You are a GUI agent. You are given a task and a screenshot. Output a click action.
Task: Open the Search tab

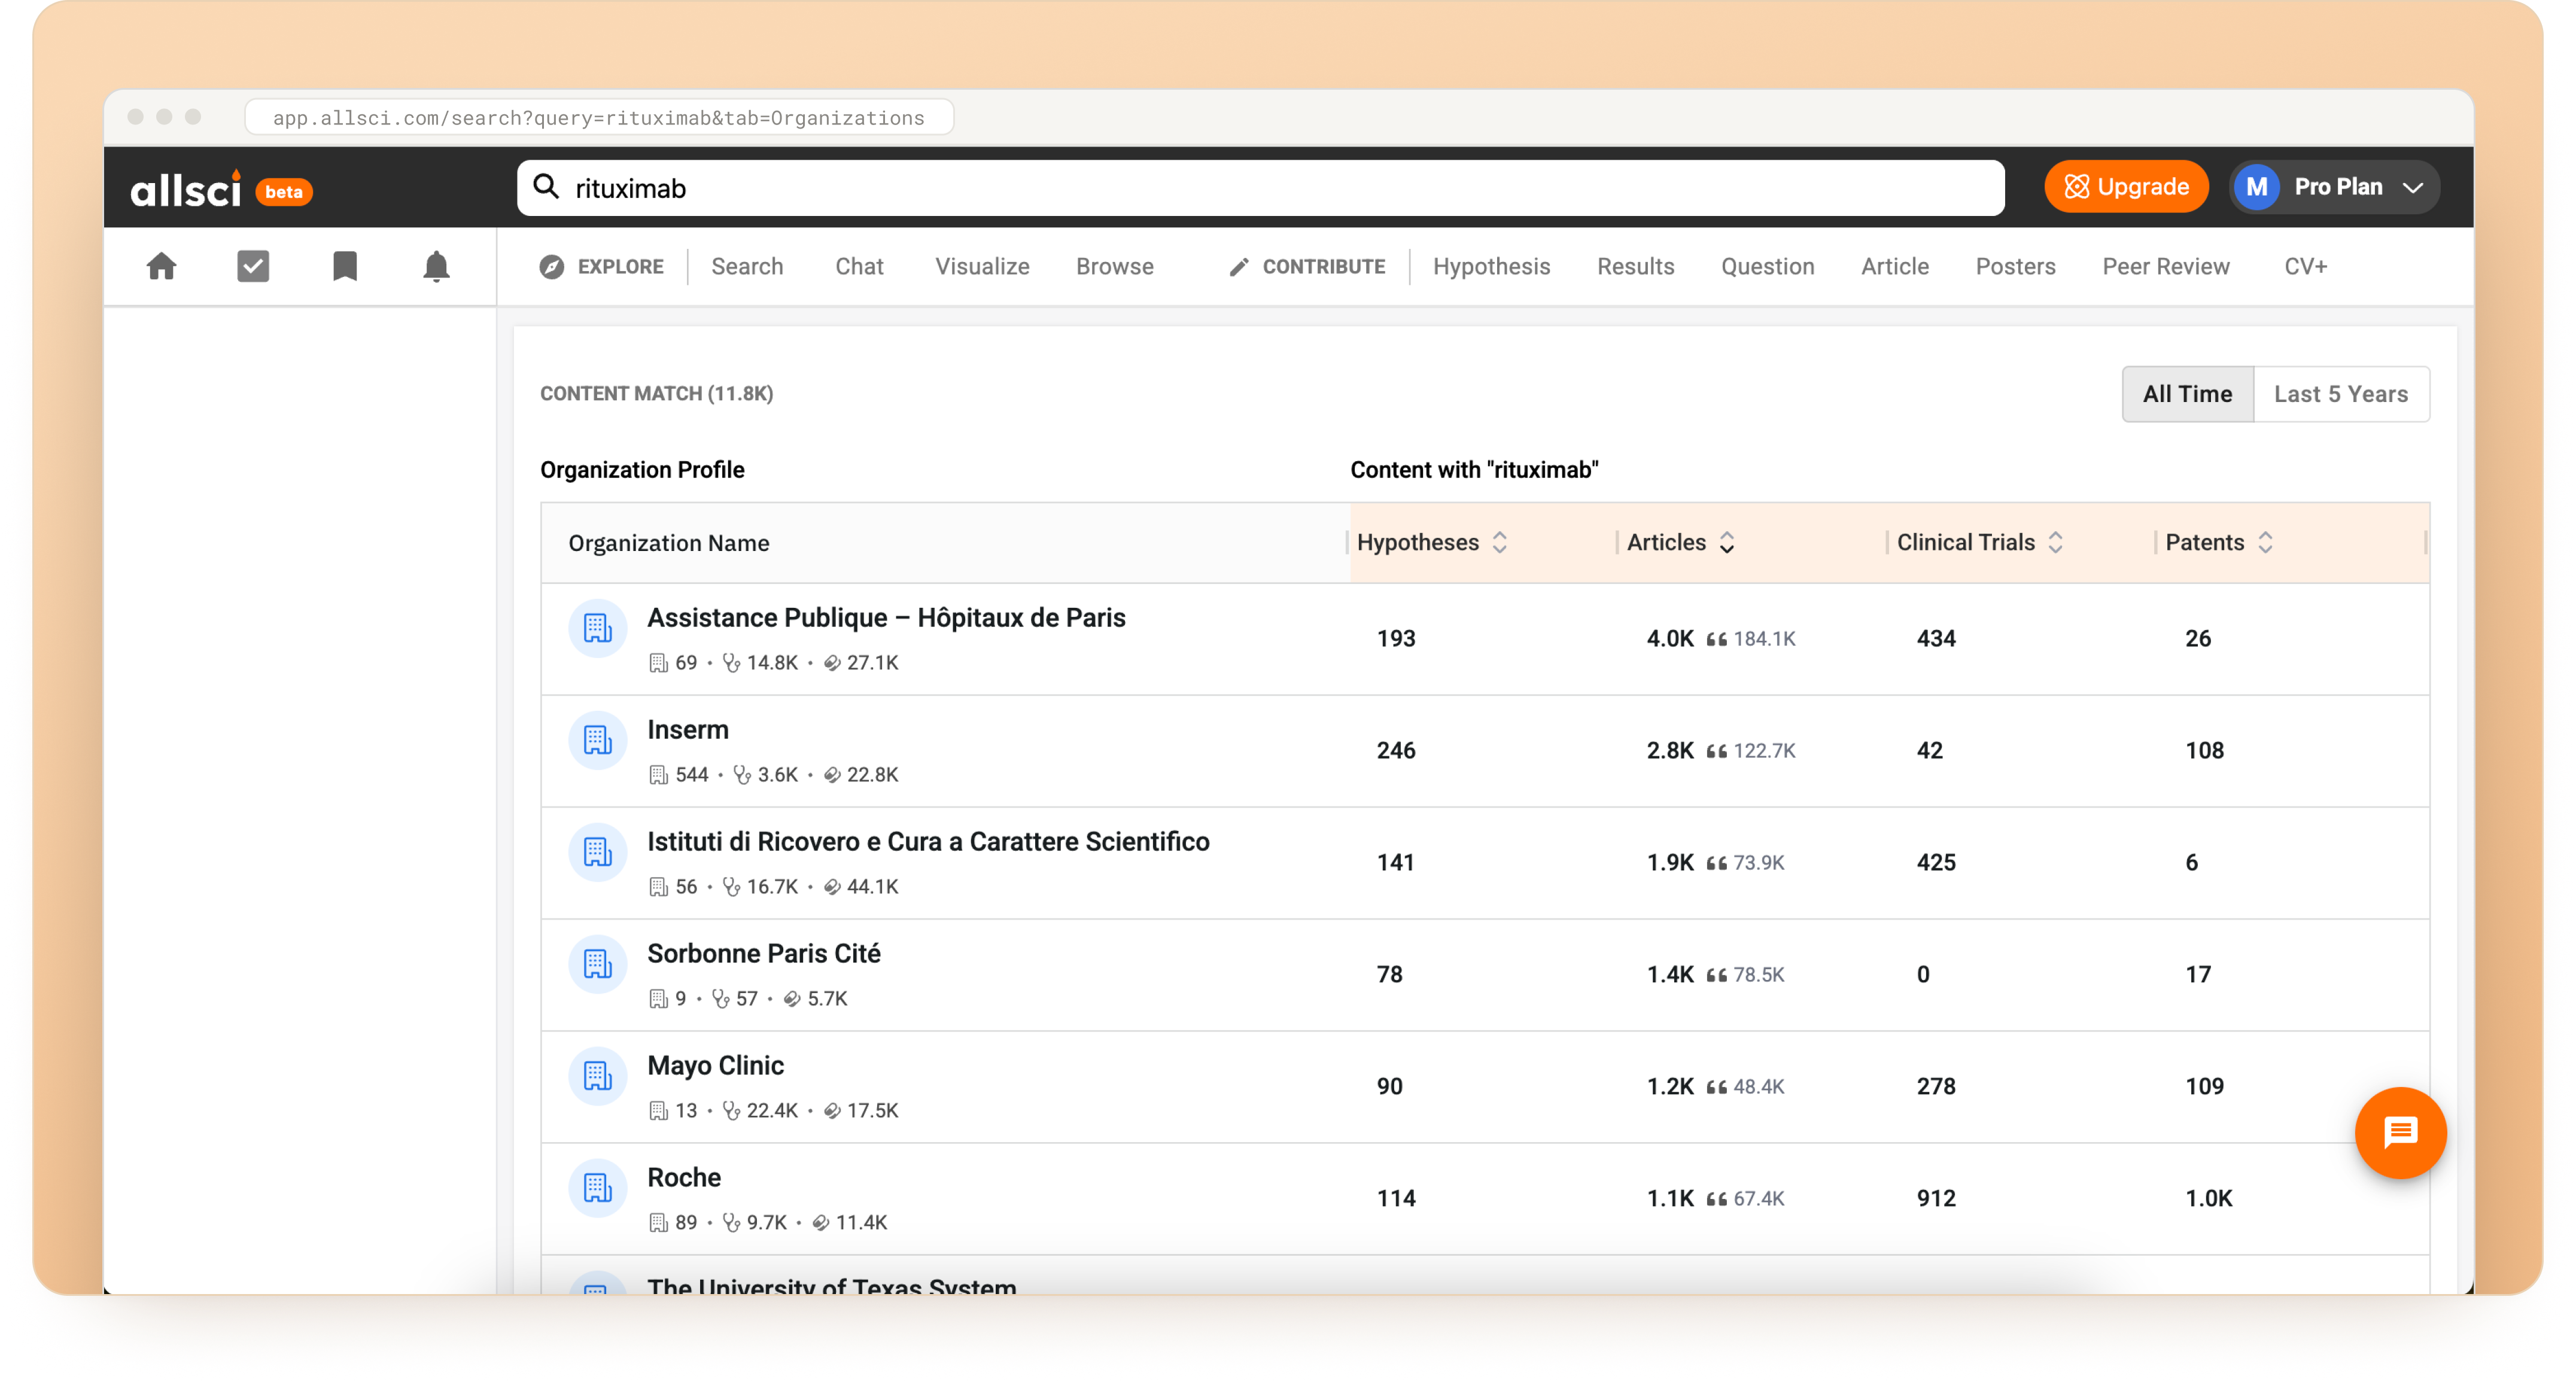click(x=747, y=267)
